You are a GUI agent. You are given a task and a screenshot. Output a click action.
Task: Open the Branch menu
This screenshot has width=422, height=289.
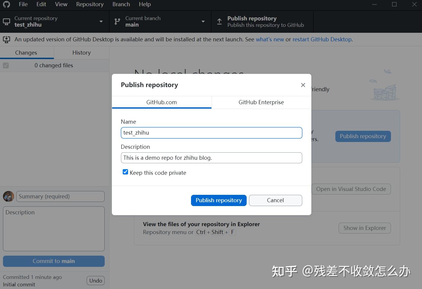(x=121, y=4)
